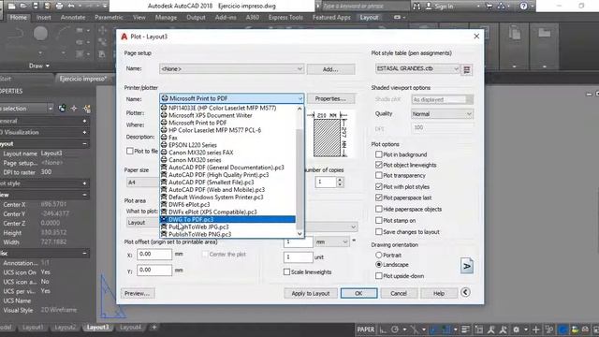Open the Help question mark icon

524,7
